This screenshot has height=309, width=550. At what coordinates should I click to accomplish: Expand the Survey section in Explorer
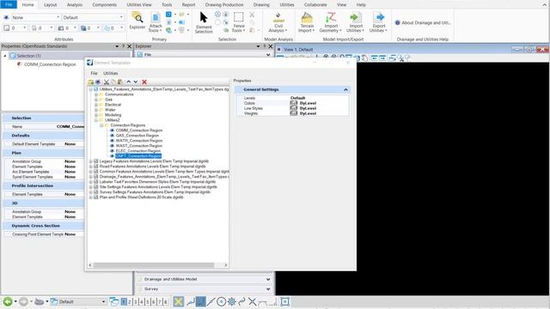[x=268, y=289]
